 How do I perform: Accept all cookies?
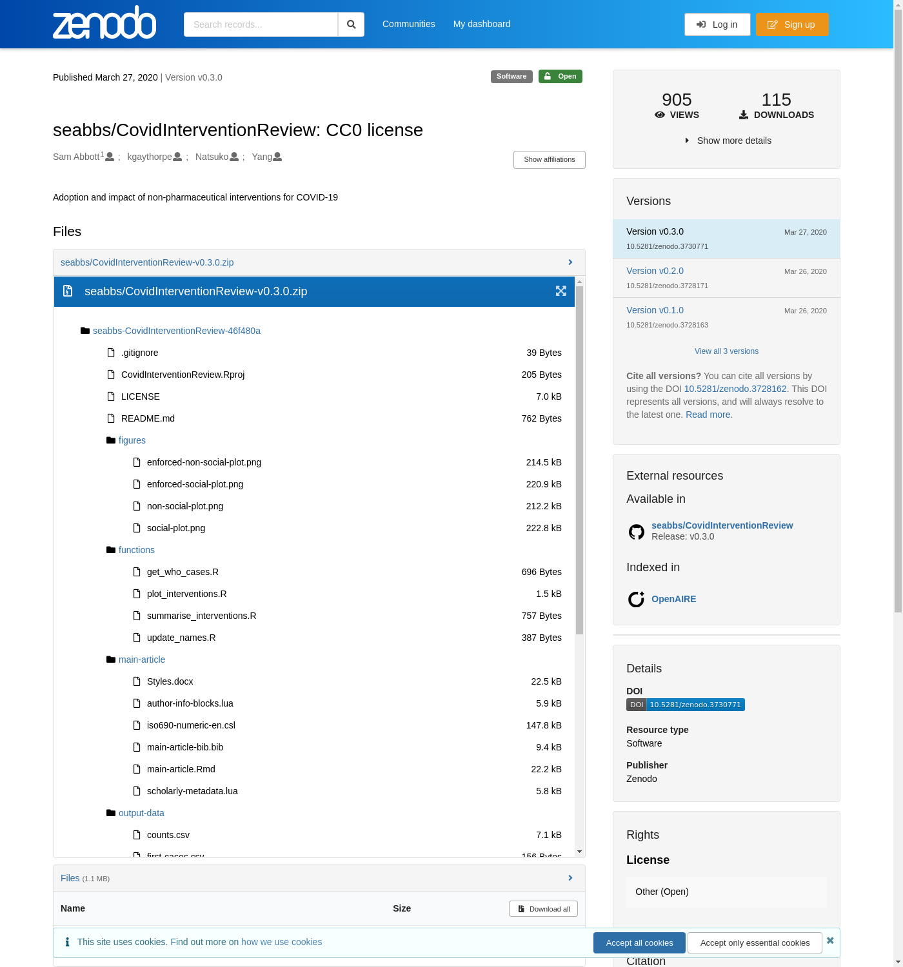click(x=639, y=943)
